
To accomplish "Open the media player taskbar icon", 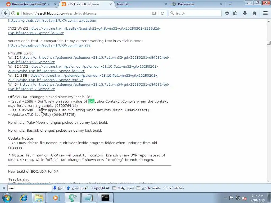I will [56, 198].
